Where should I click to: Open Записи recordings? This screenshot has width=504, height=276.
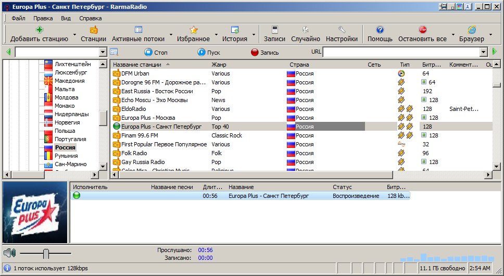point(274,34)
